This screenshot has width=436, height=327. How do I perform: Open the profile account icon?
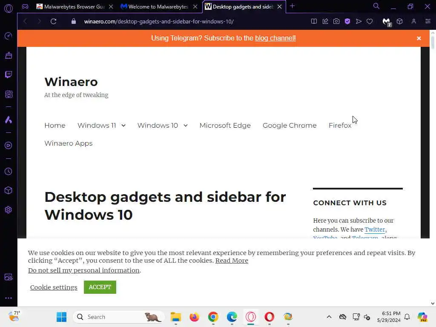coord(414,21)
